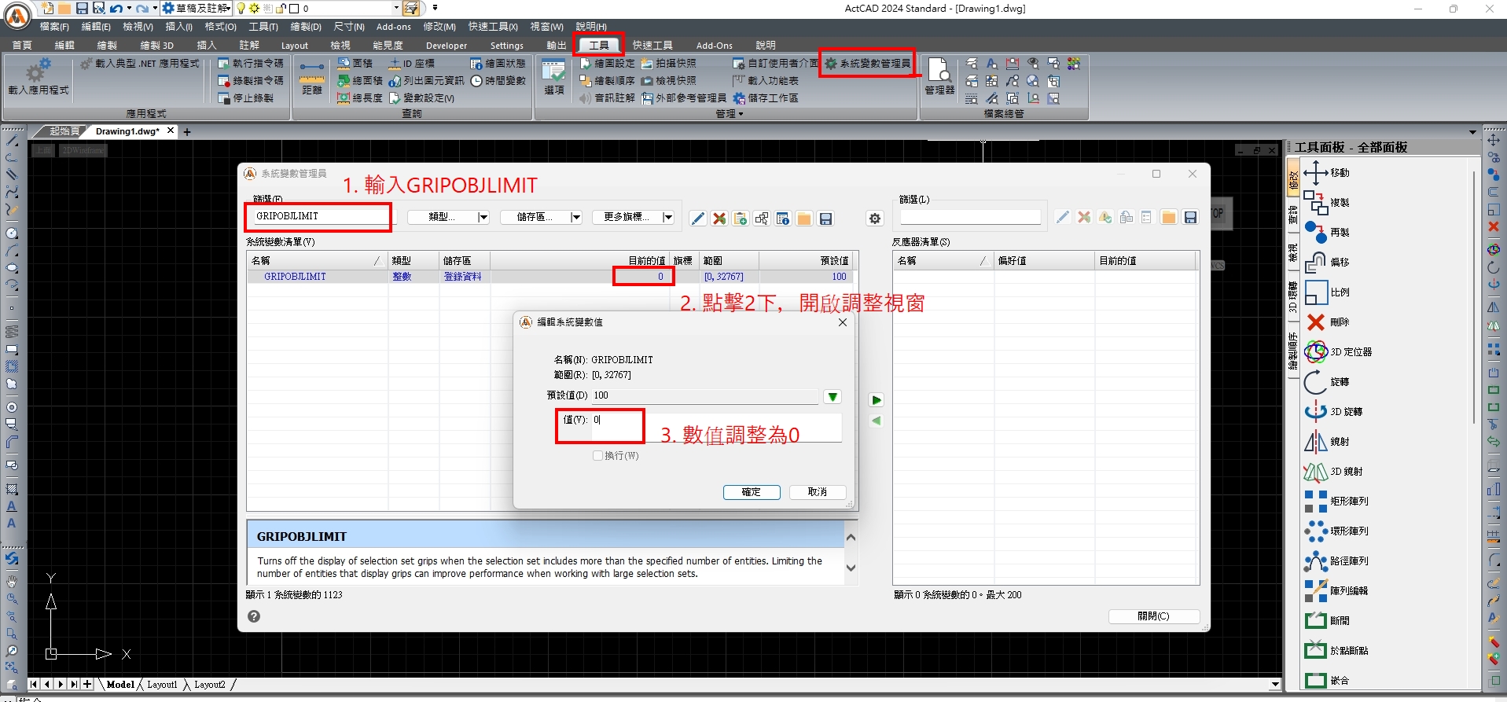Toggle the layer freeze sun icon
The width and height of the screenshot is (1507, 702).
[x=254, y=9]
